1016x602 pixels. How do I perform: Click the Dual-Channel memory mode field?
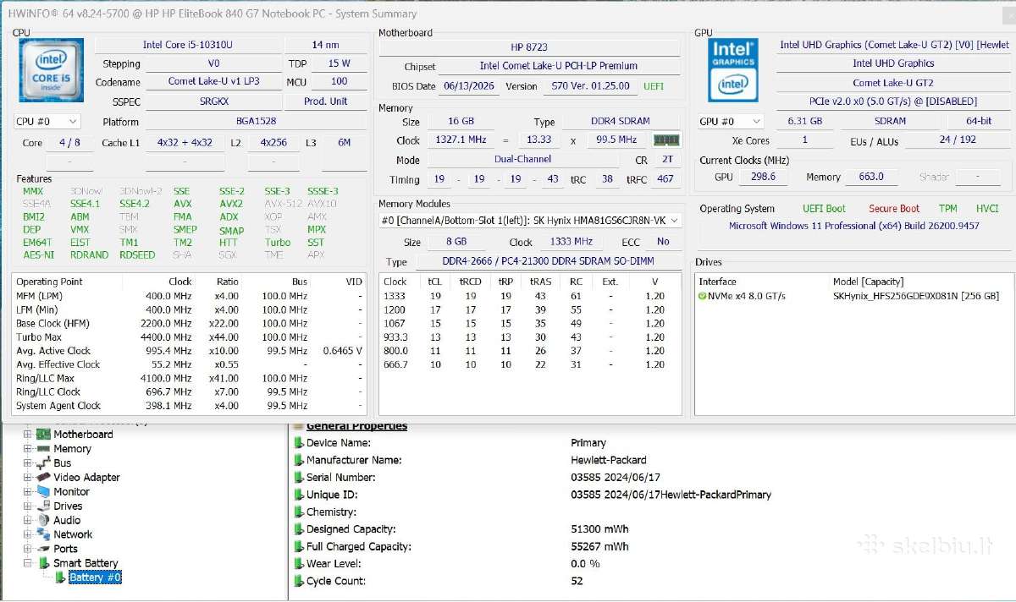(x=522, y=159)
